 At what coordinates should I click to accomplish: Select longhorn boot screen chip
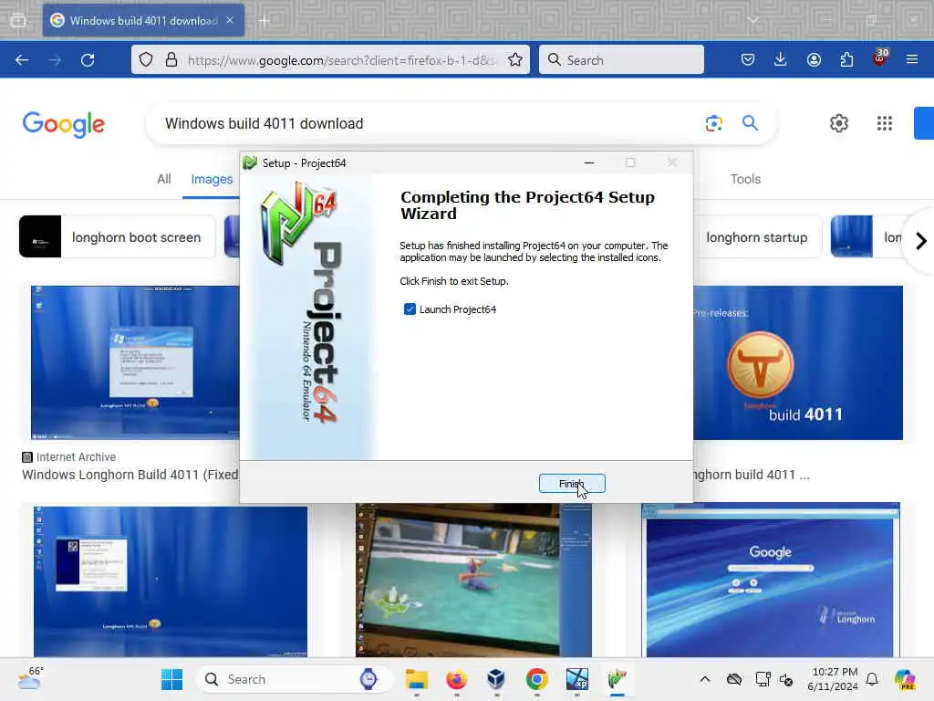click(x=117, y=236)
